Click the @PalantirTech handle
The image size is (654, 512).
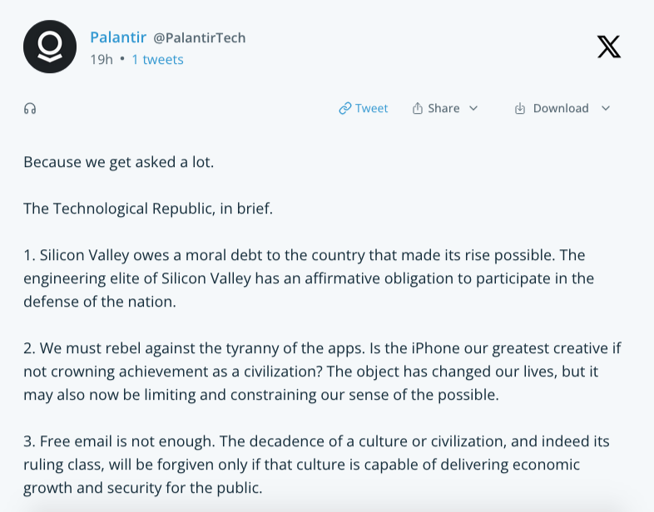coord(200,37)
